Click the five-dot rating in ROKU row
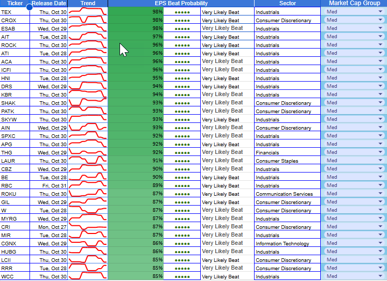The image size is (387, 281). tap(182, 194)
